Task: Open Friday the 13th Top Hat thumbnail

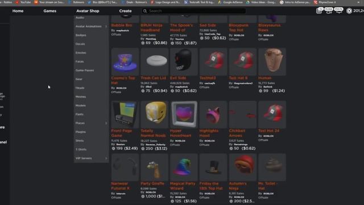Action: tap(213, 167)
